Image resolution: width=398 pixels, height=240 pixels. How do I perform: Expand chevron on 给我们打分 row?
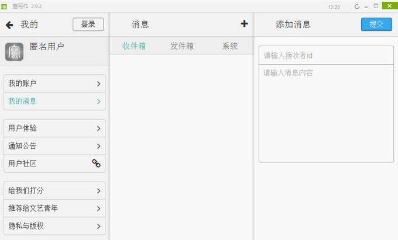pyautogui.click(x=99, y=191)
